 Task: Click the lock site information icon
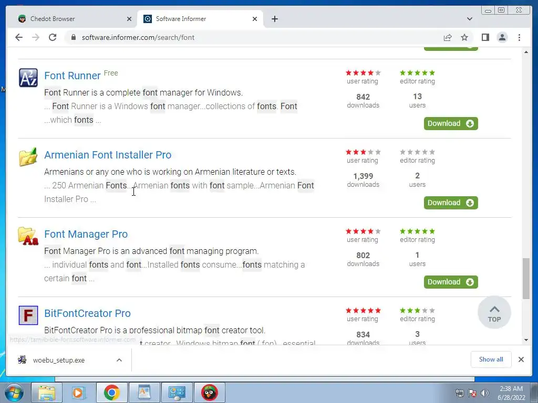[x=74, y=37]
